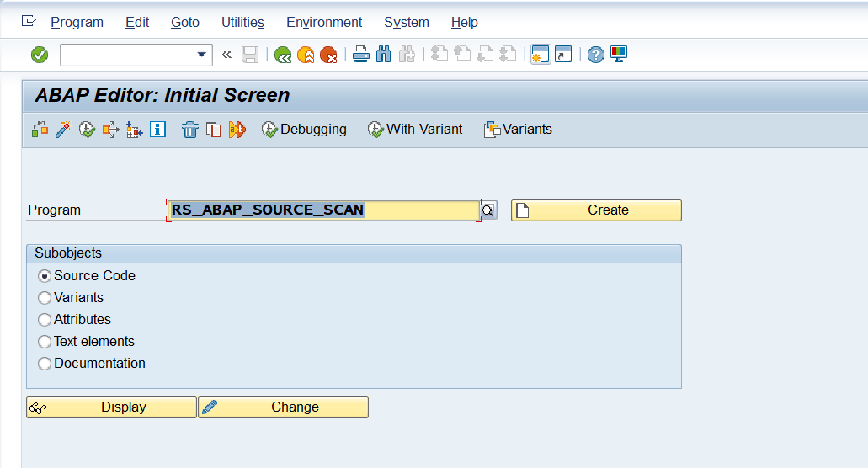Click the Check syntax toolbar icon
Screen dimensions: 868x468
pyautogui.click(x=40, y=130)
